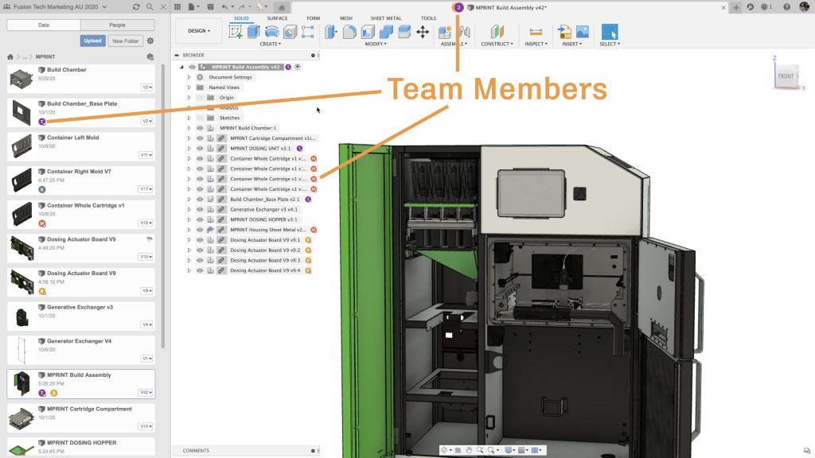The height and width of the screenshot is (458, 815).
Task: Activate radio button on MPRINT Build Assembly v42
Action: click(298, 67)
